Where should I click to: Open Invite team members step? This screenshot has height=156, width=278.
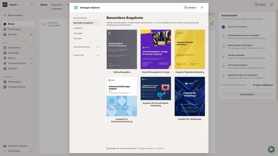pos(247,67)
